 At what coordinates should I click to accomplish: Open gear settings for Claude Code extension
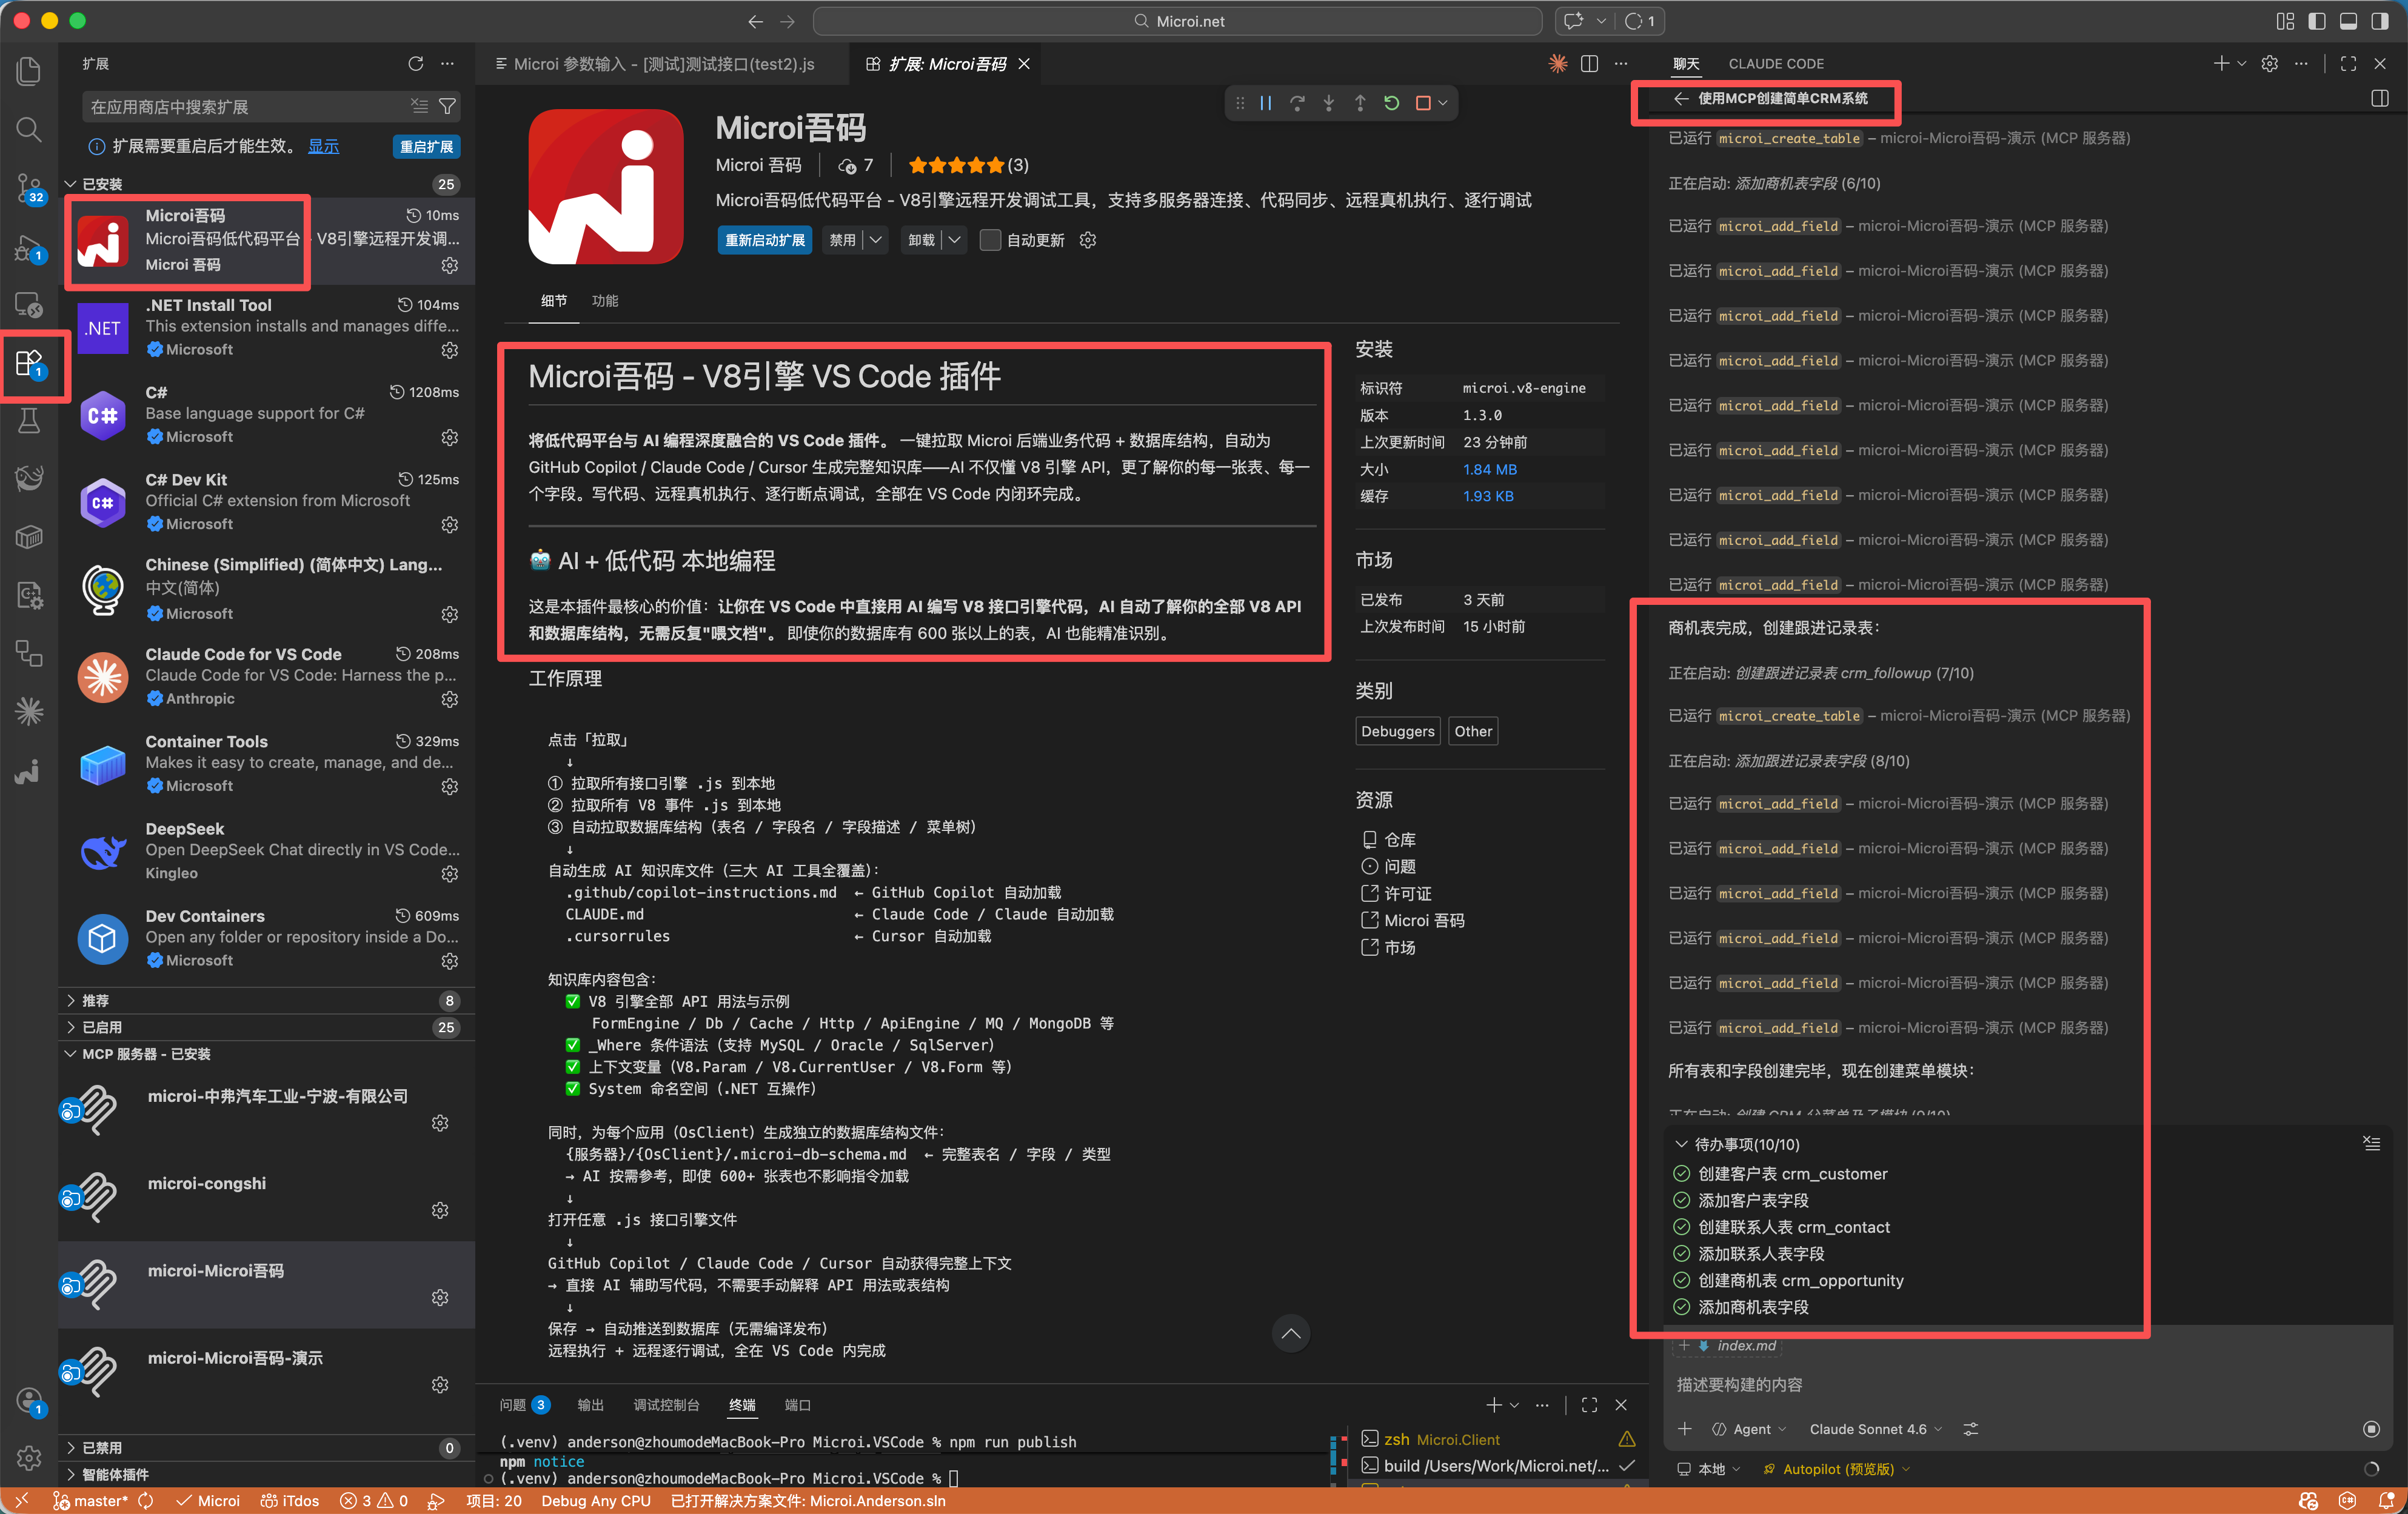(450, 699)
